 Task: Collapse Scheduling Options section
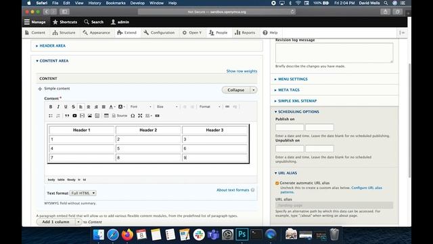click(298, 112)
